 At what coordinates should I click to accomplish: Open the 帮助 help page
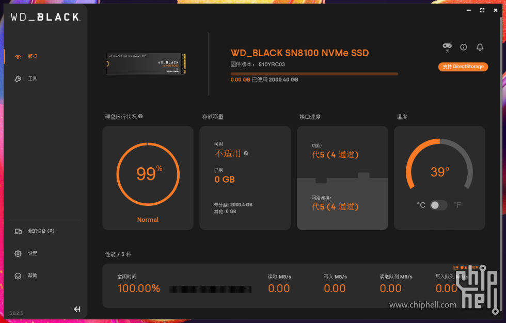click(26, 276)
